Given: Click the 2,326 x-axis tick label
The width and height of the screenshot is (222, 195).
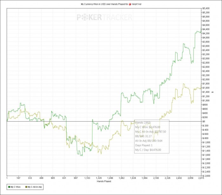Looking at the screenshot, I should (167, 178).
